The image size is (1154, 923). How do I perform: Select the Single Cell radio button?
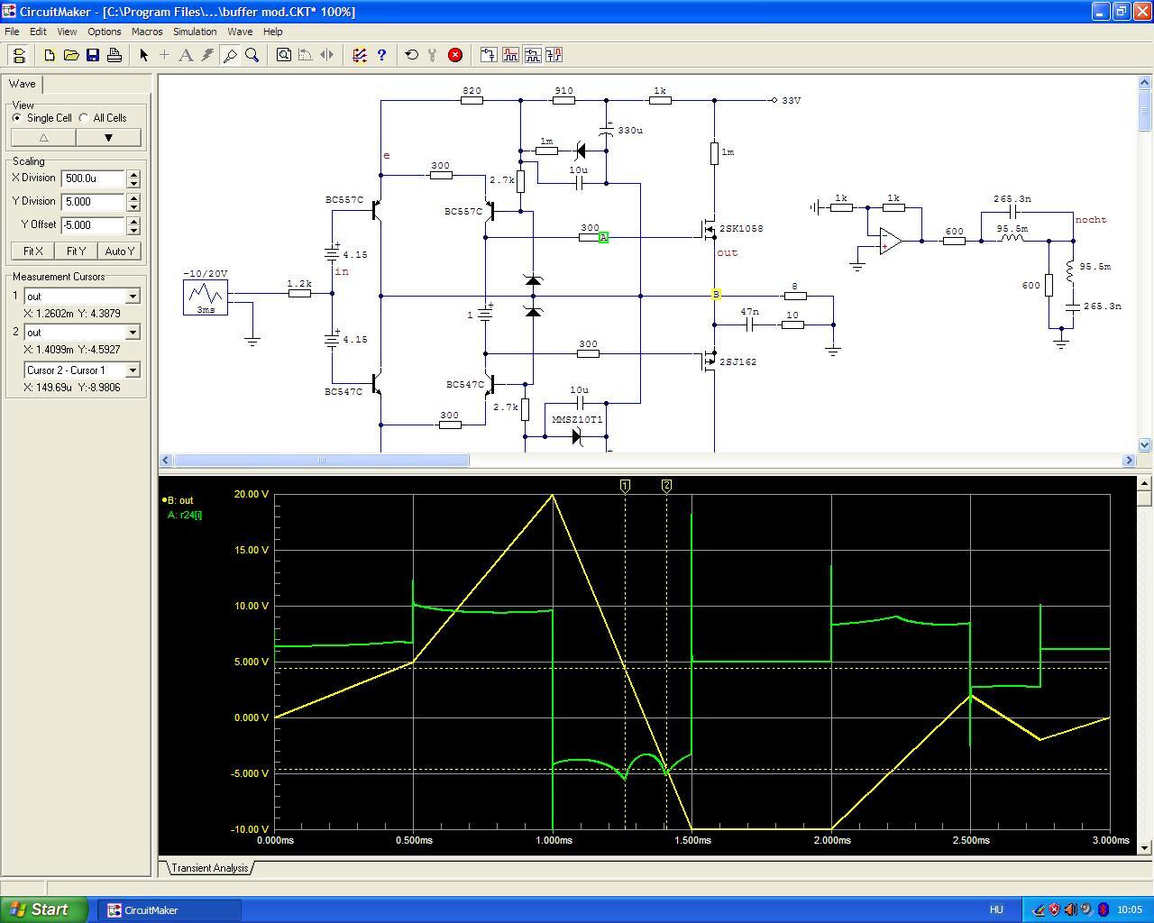[17, 118]
